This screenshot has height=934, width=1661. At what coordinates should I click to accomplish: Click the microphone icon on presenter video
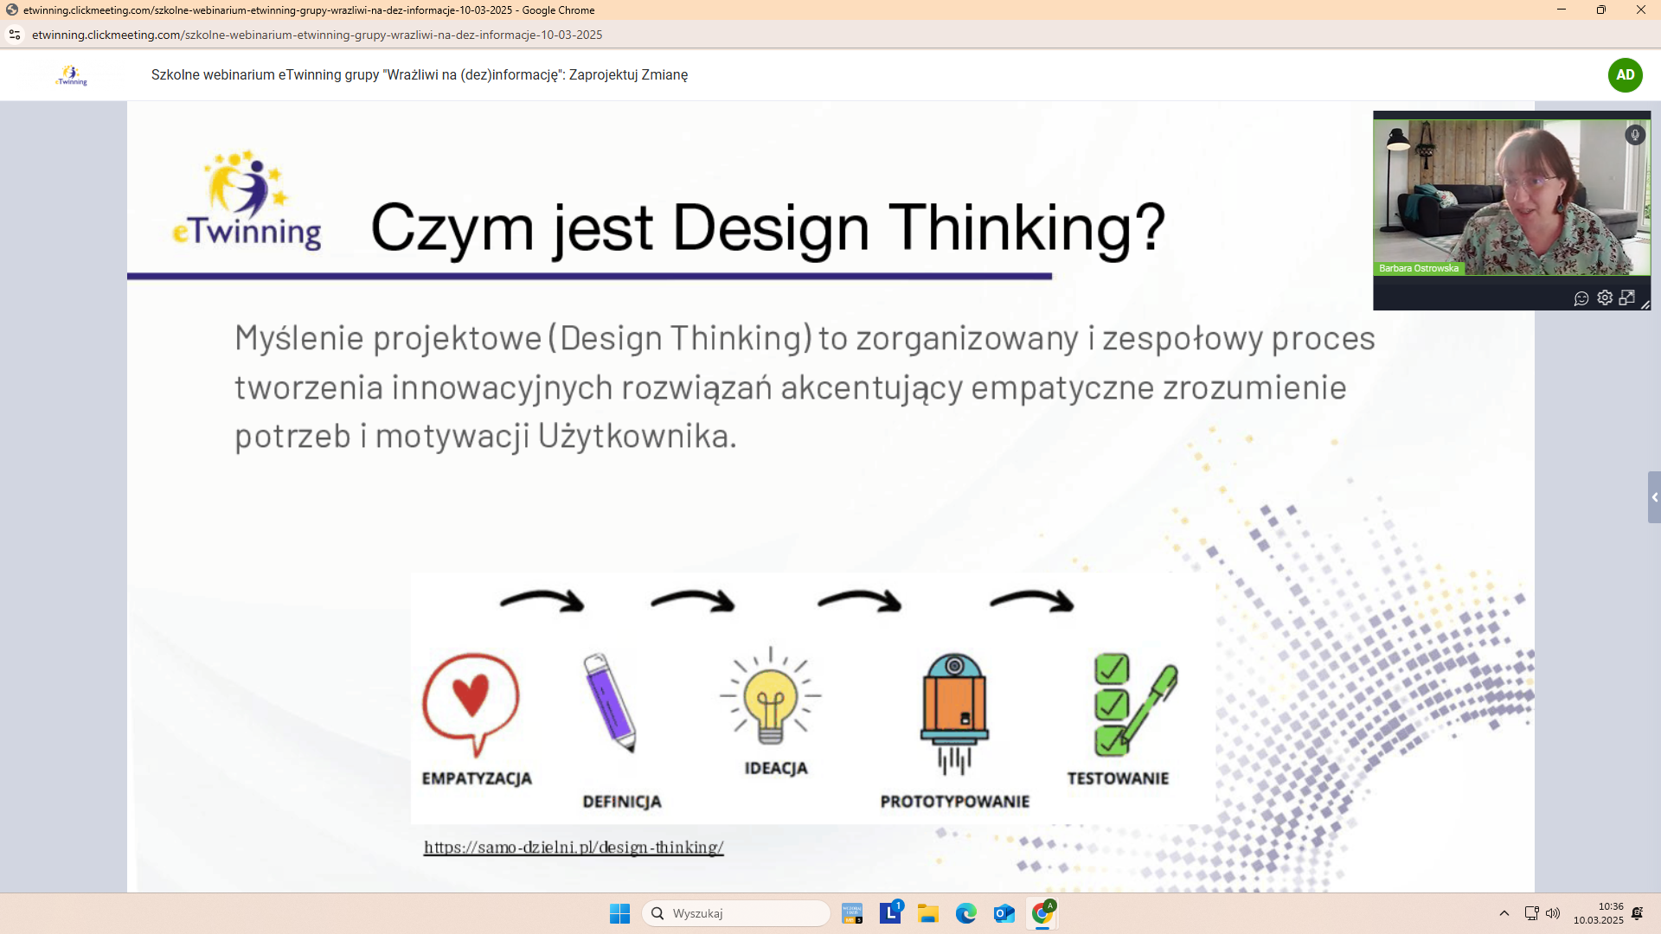click(x=1634, y=135)
